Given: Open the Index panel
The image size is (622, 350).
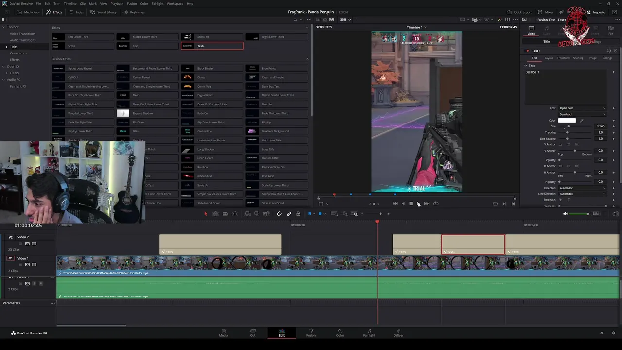Looking at the screenshot, I should tap(77, 12).
